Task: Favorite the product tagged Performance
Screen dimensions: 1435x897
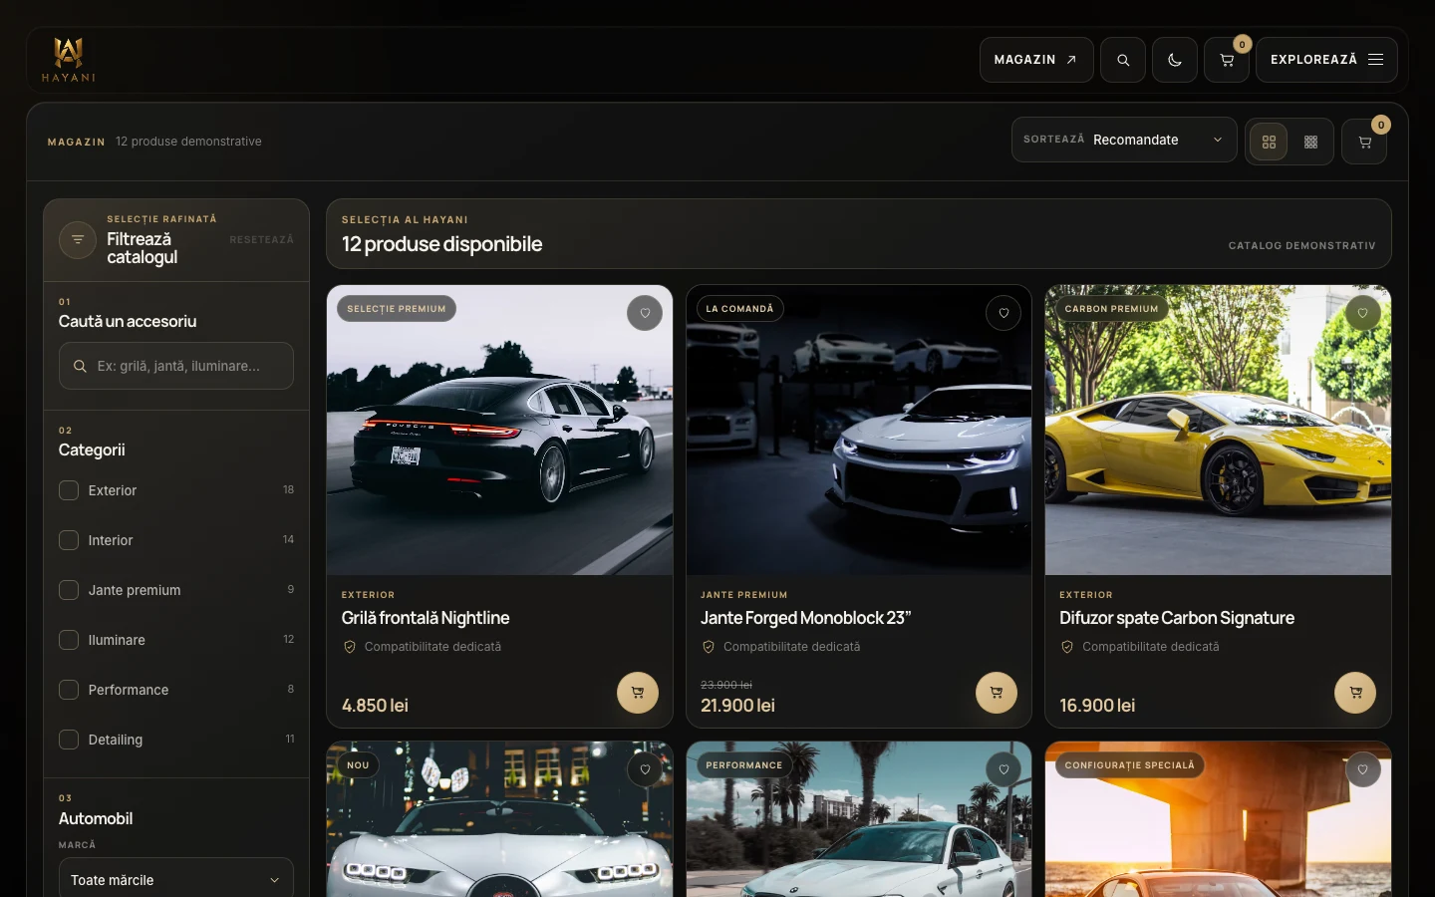Action: coord(1004,769)
